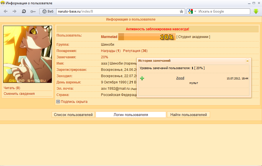Focus the Искать в Google search field

(x=224, y=11)
